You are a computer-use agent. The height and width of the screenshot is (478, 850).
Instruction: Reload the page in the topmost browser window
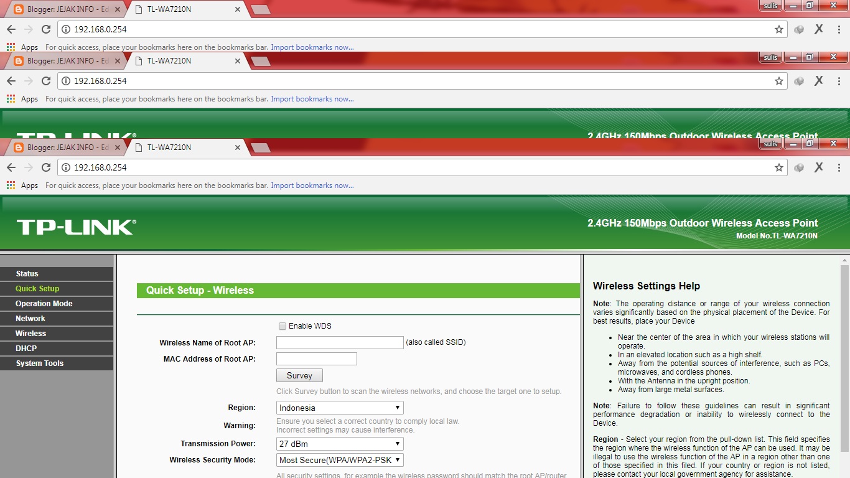(46, 29)
